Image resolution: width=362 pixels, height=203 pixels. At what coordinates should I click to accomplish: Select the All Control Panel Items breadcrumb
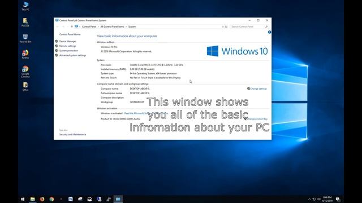tap(112, 27)
